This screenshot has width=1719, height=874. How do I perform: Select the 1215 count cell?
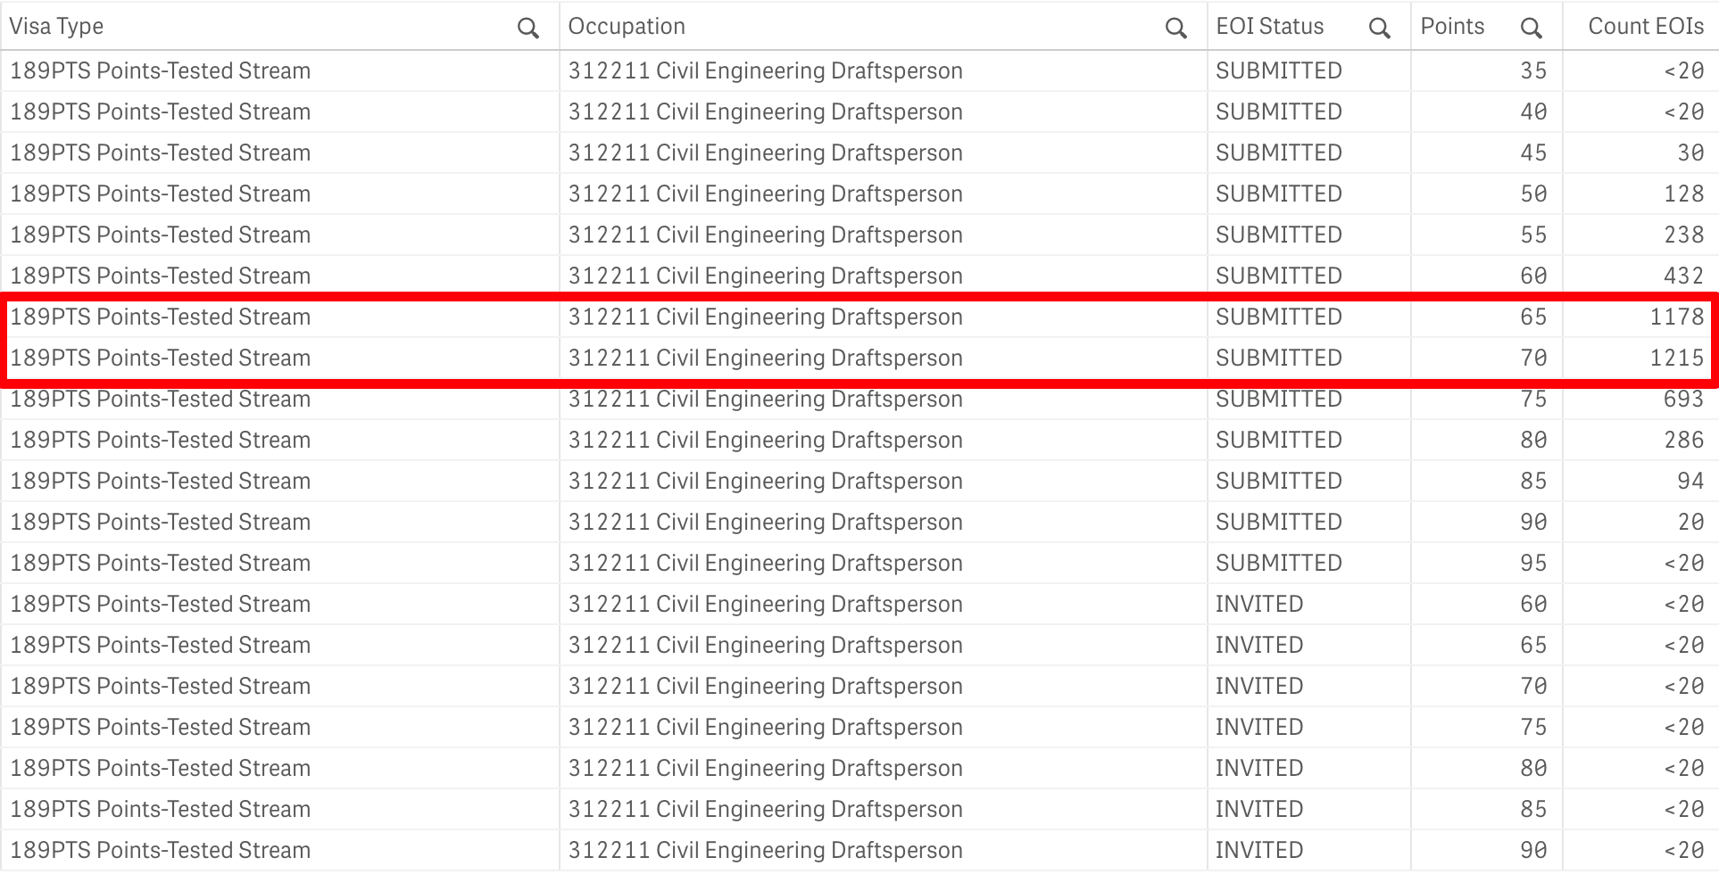1676,358
